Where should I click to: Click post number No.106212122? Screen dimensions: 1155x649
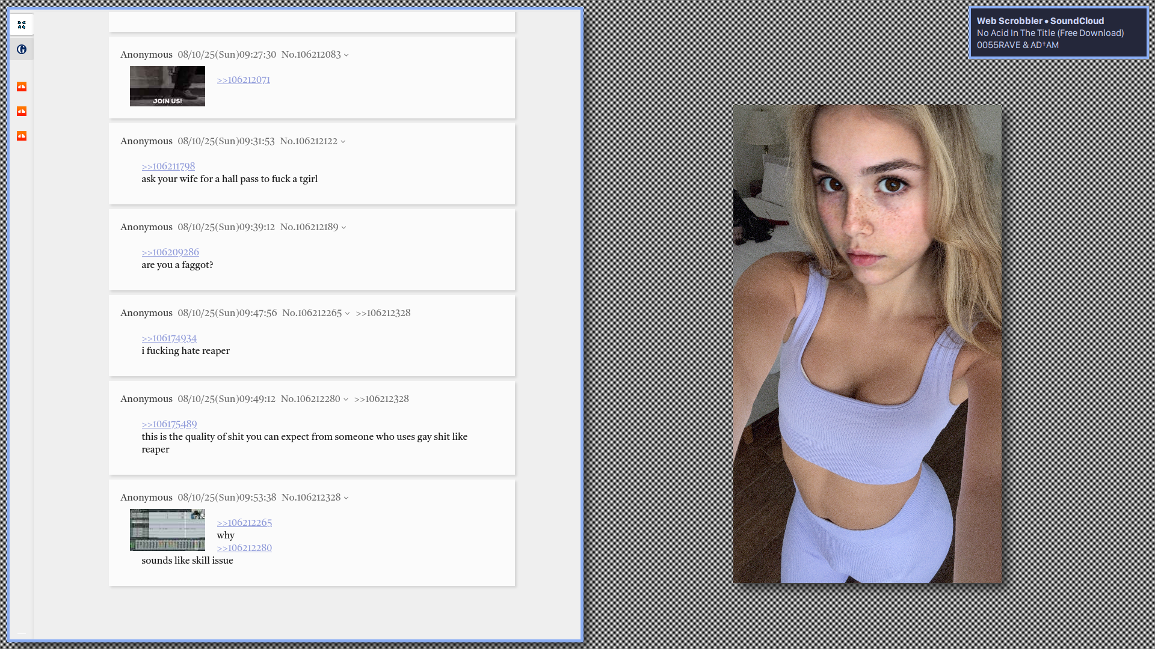(309, 141)
